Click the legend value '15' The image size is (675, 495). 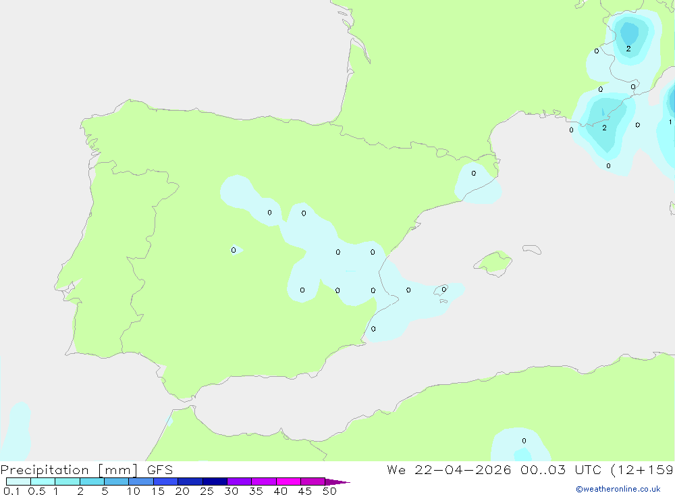coord(158,491)
